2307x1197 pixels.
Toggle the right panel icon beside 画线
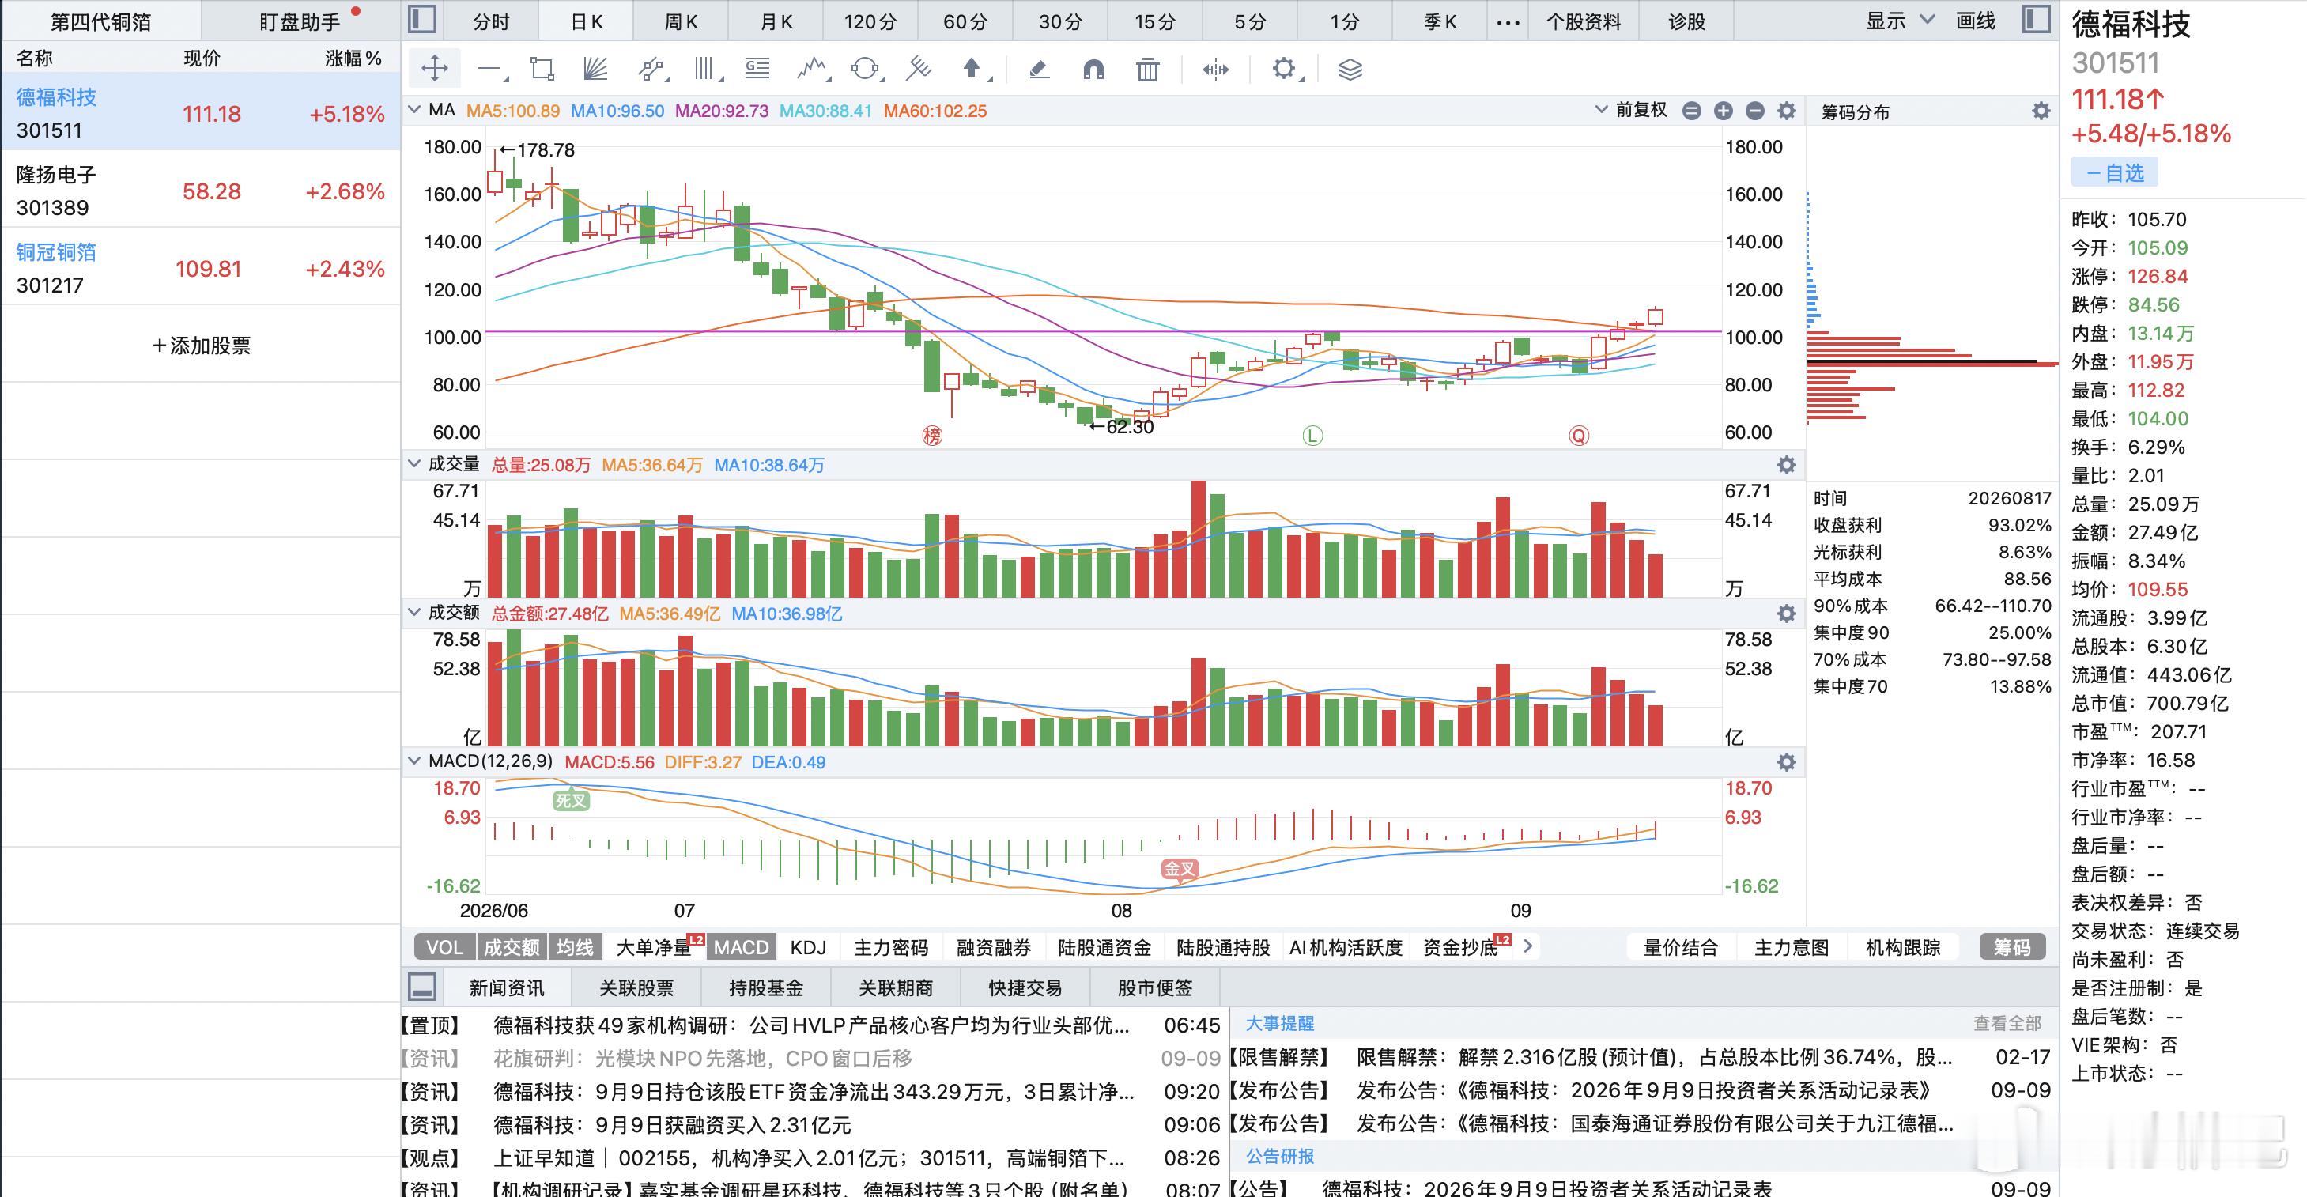point(2037,20)
